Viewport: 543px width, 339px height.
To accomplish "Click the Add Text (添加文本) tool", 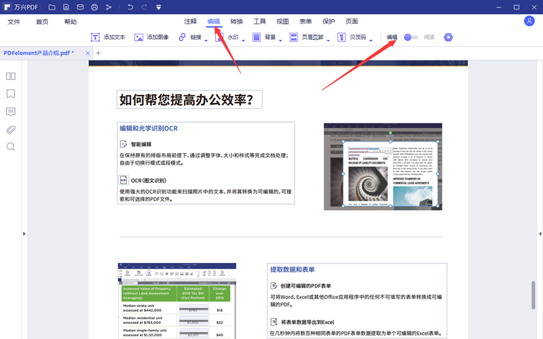I will (x=108, y=37).
